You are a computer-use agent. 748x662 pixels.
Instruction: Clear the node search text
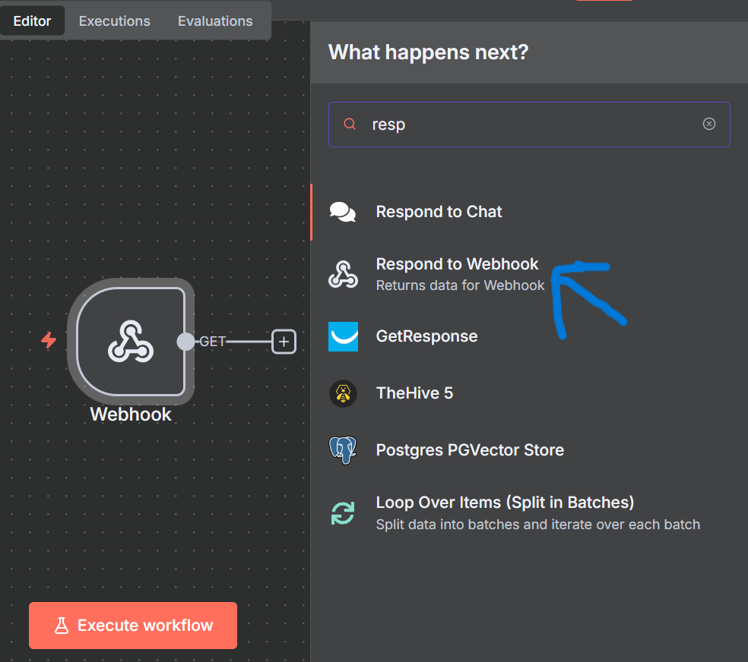[x=709, y=124]
